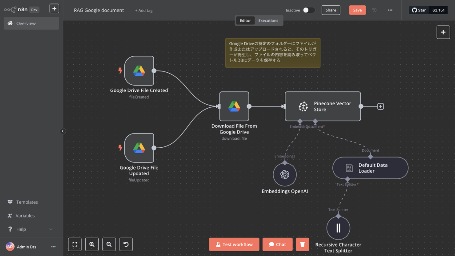
Task: Collapse the left sidebar with the arrow handle
Action: click(63, 131)
